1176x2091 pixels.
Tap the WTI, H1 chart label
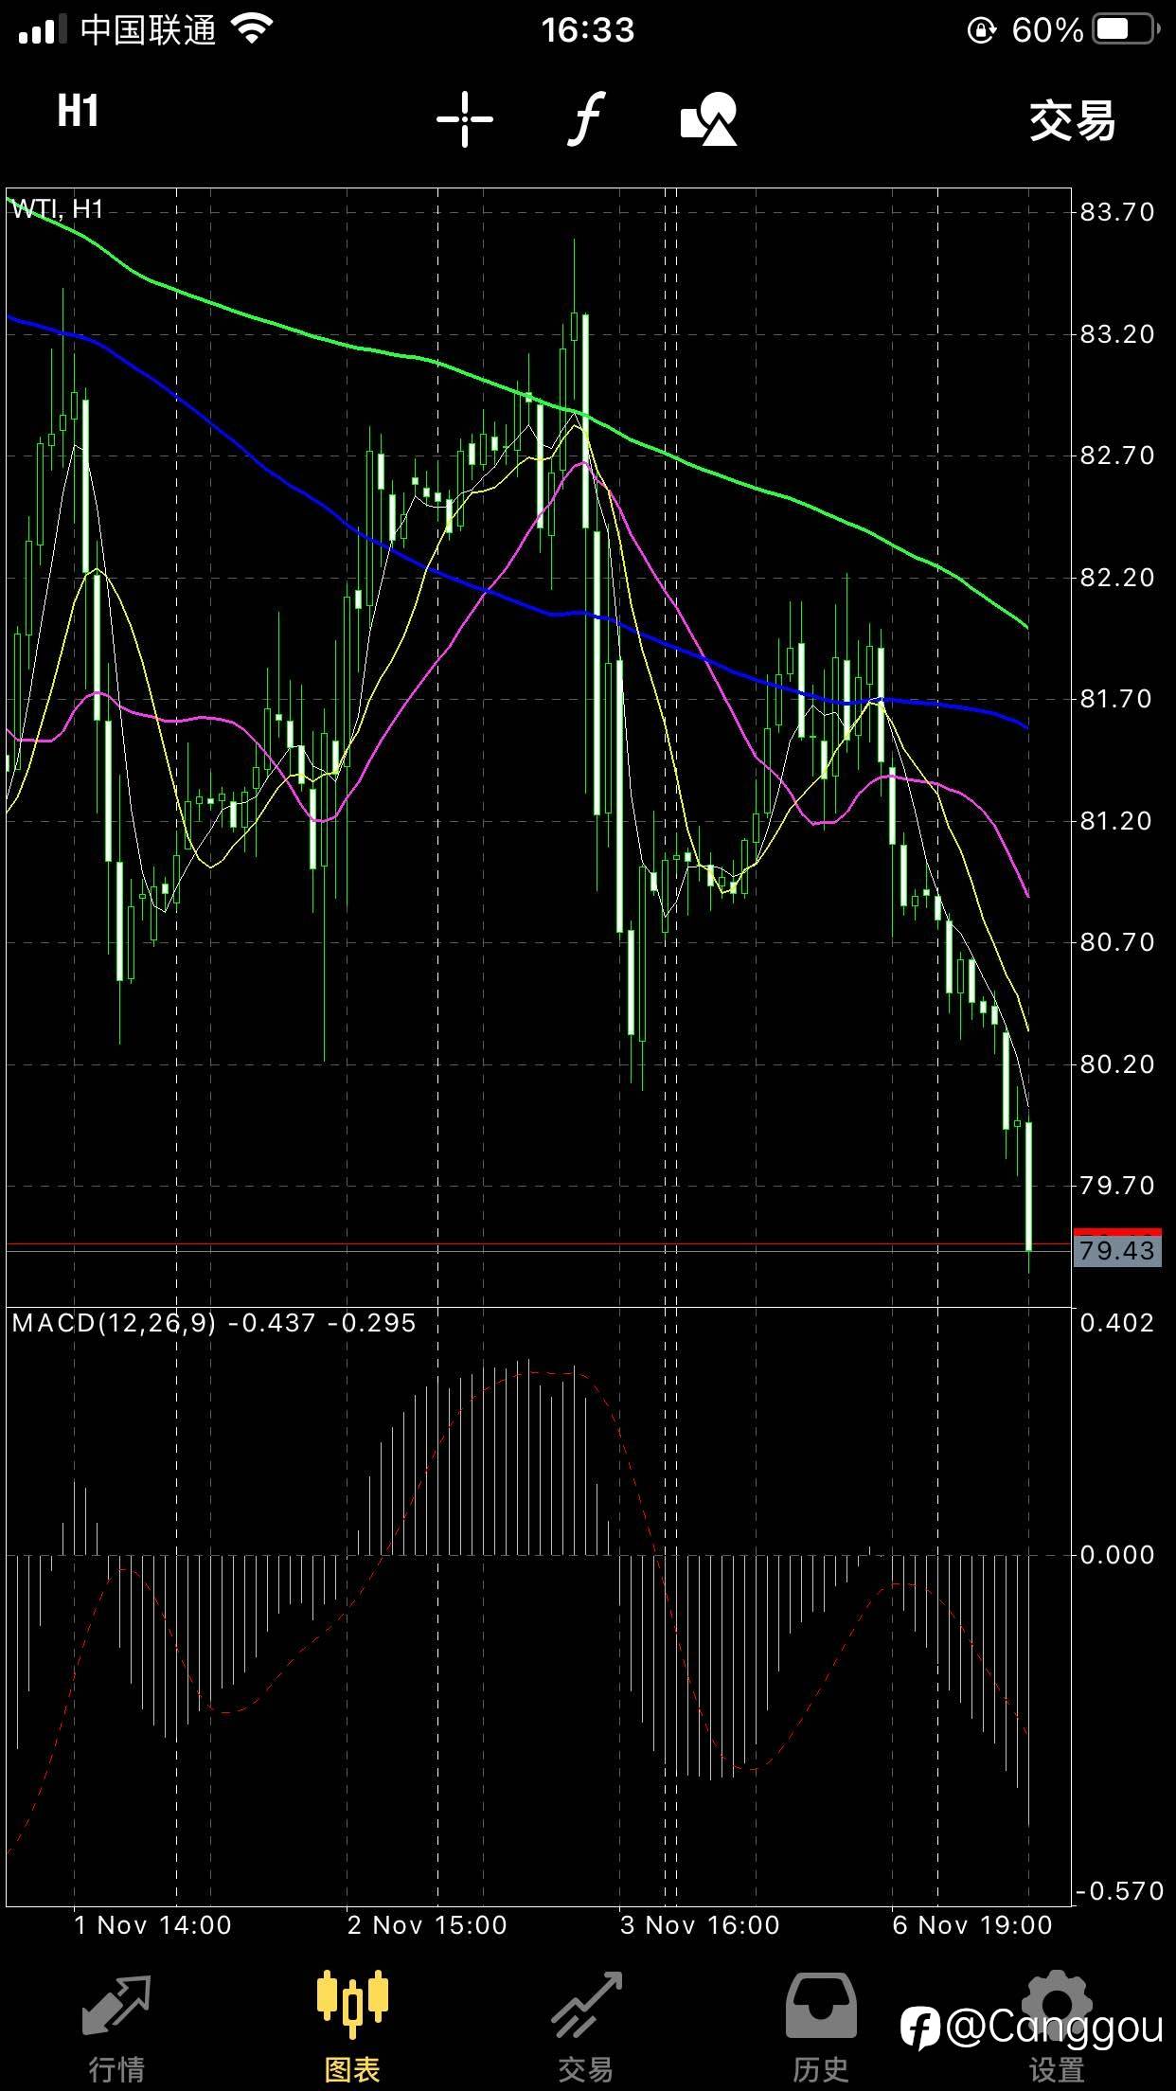(58, 209)
